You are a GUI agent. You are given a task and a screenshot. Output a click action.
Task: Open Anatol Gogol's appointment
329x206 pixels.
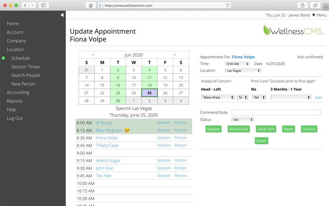(x=108, y=161)
